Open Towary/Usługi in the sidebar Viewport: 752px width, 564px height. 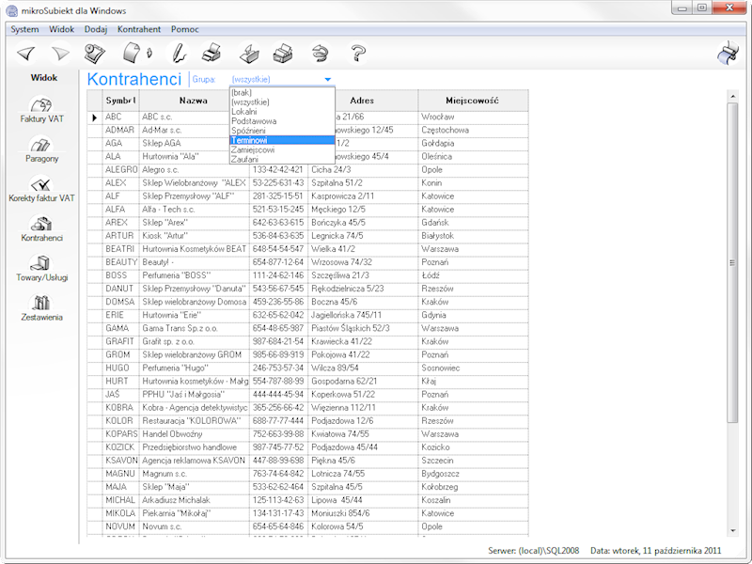tap(41, 269)
